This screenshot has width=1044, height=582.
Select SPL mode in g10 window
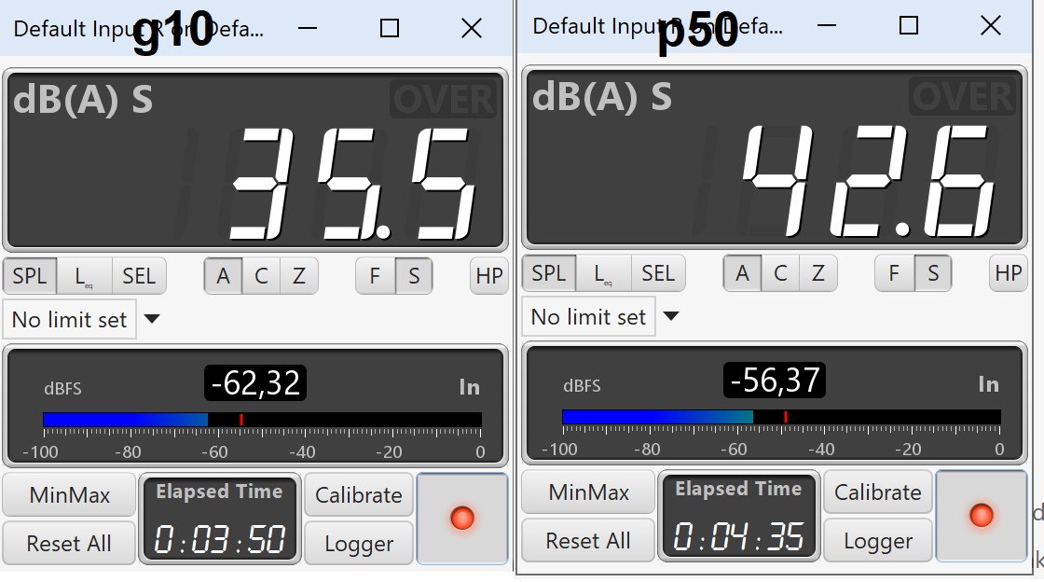click(30, 276)
